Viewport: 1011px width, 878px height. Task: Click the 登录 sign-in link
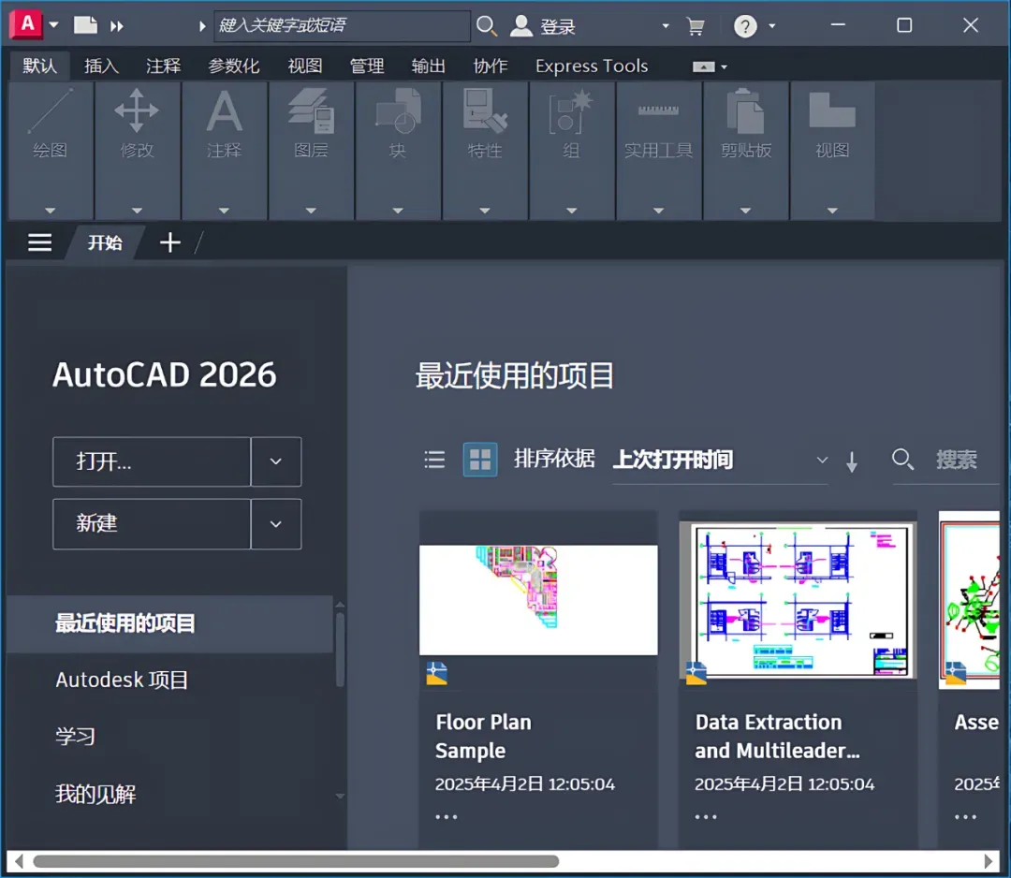[x=558, y=26]
